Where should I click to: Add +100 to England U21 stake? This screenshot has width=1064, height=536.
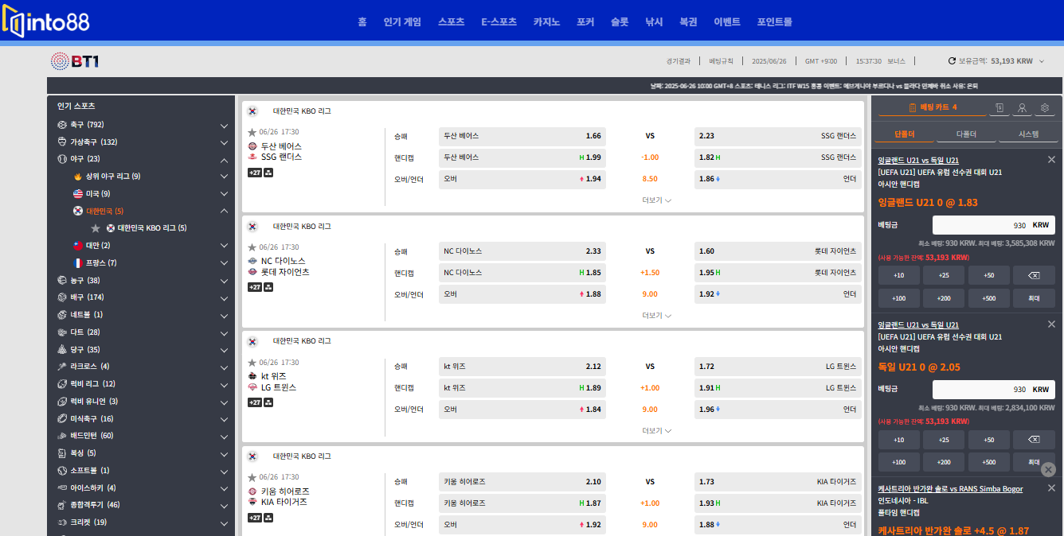[899, 298]
